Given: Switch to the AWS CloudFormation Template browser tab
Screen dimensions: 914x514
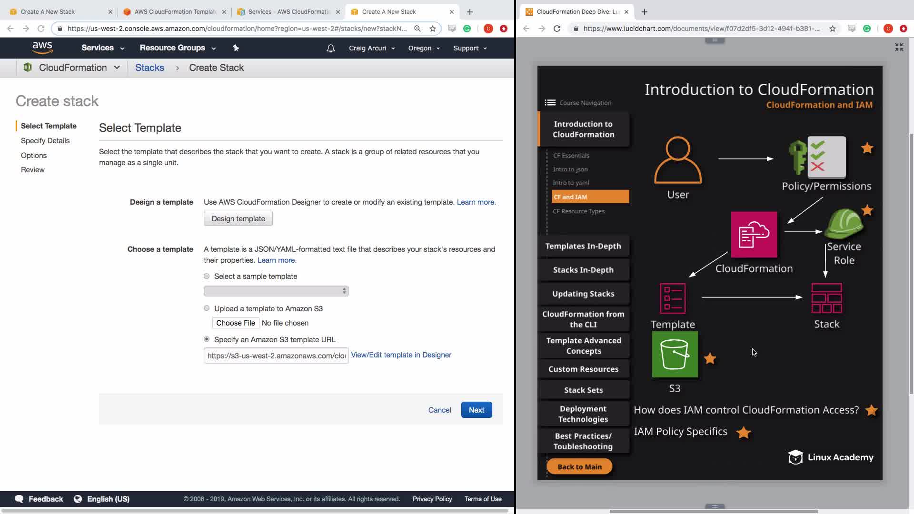Looking at the screenshot, I should (175, 11).
